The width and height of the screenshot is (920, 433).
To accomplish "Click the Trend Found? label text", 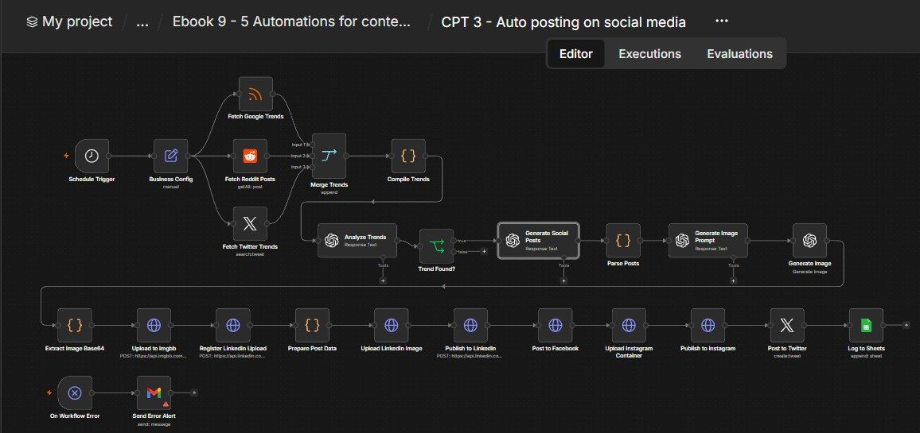I will point(436,269).
